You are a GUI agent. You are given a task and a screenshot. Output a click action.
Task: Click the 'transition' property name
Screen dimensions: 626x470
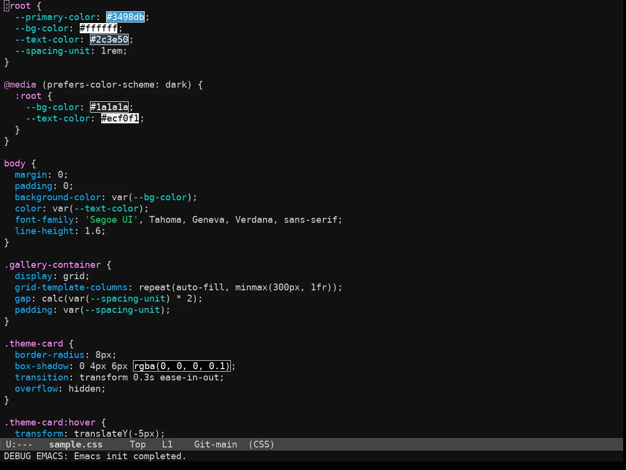pyautogui.click(x=42, y=377)
